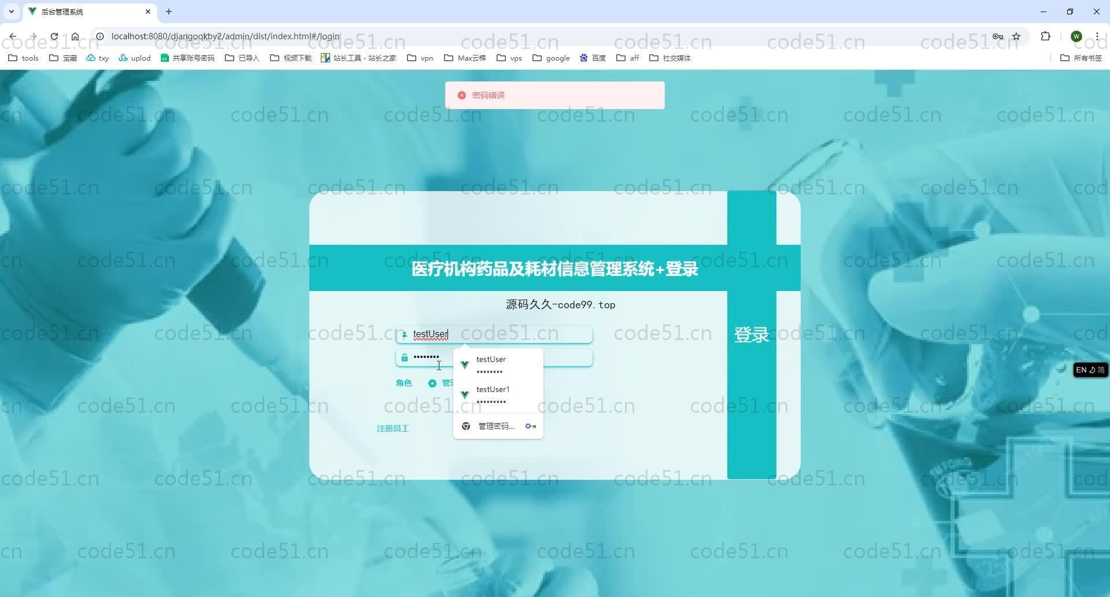
Task: Open the browser home icon
Action: [x=75, y=36]
